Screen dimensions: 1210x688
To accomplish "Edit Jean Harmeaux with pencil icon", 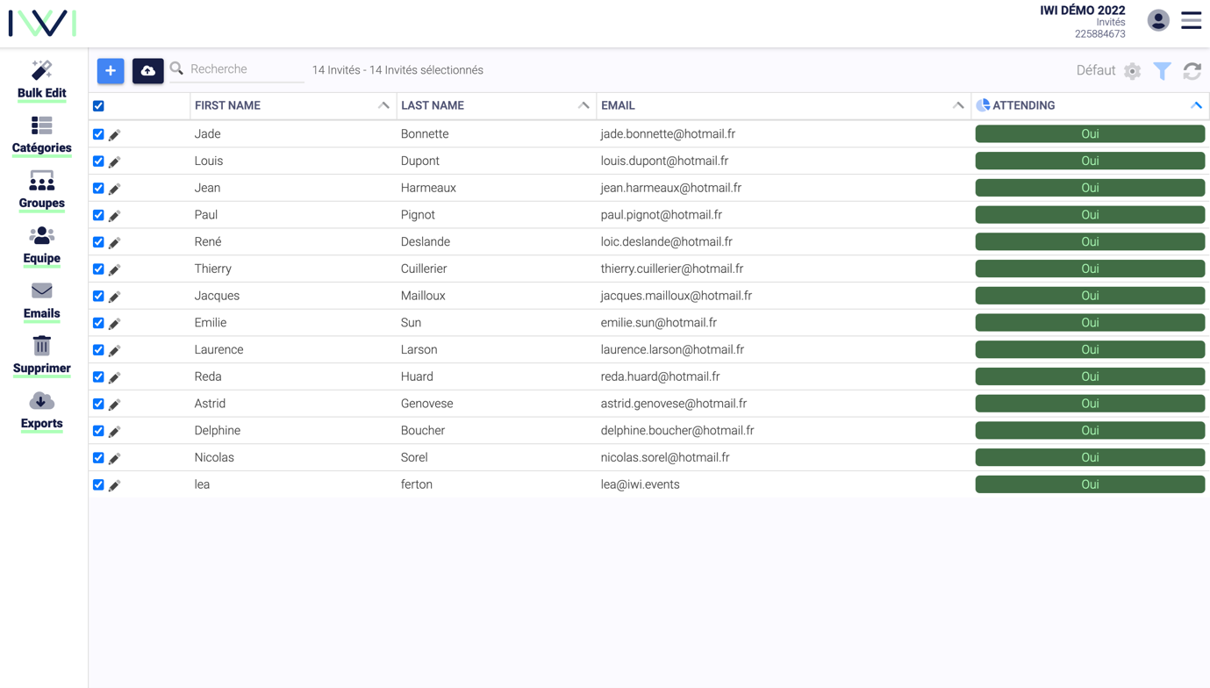I will pos(115,189).
